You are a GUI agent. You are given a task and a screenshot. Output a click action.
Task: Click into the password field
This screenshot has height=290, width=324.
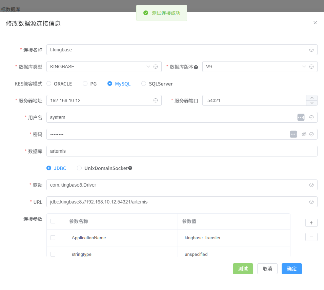point(182,134)
